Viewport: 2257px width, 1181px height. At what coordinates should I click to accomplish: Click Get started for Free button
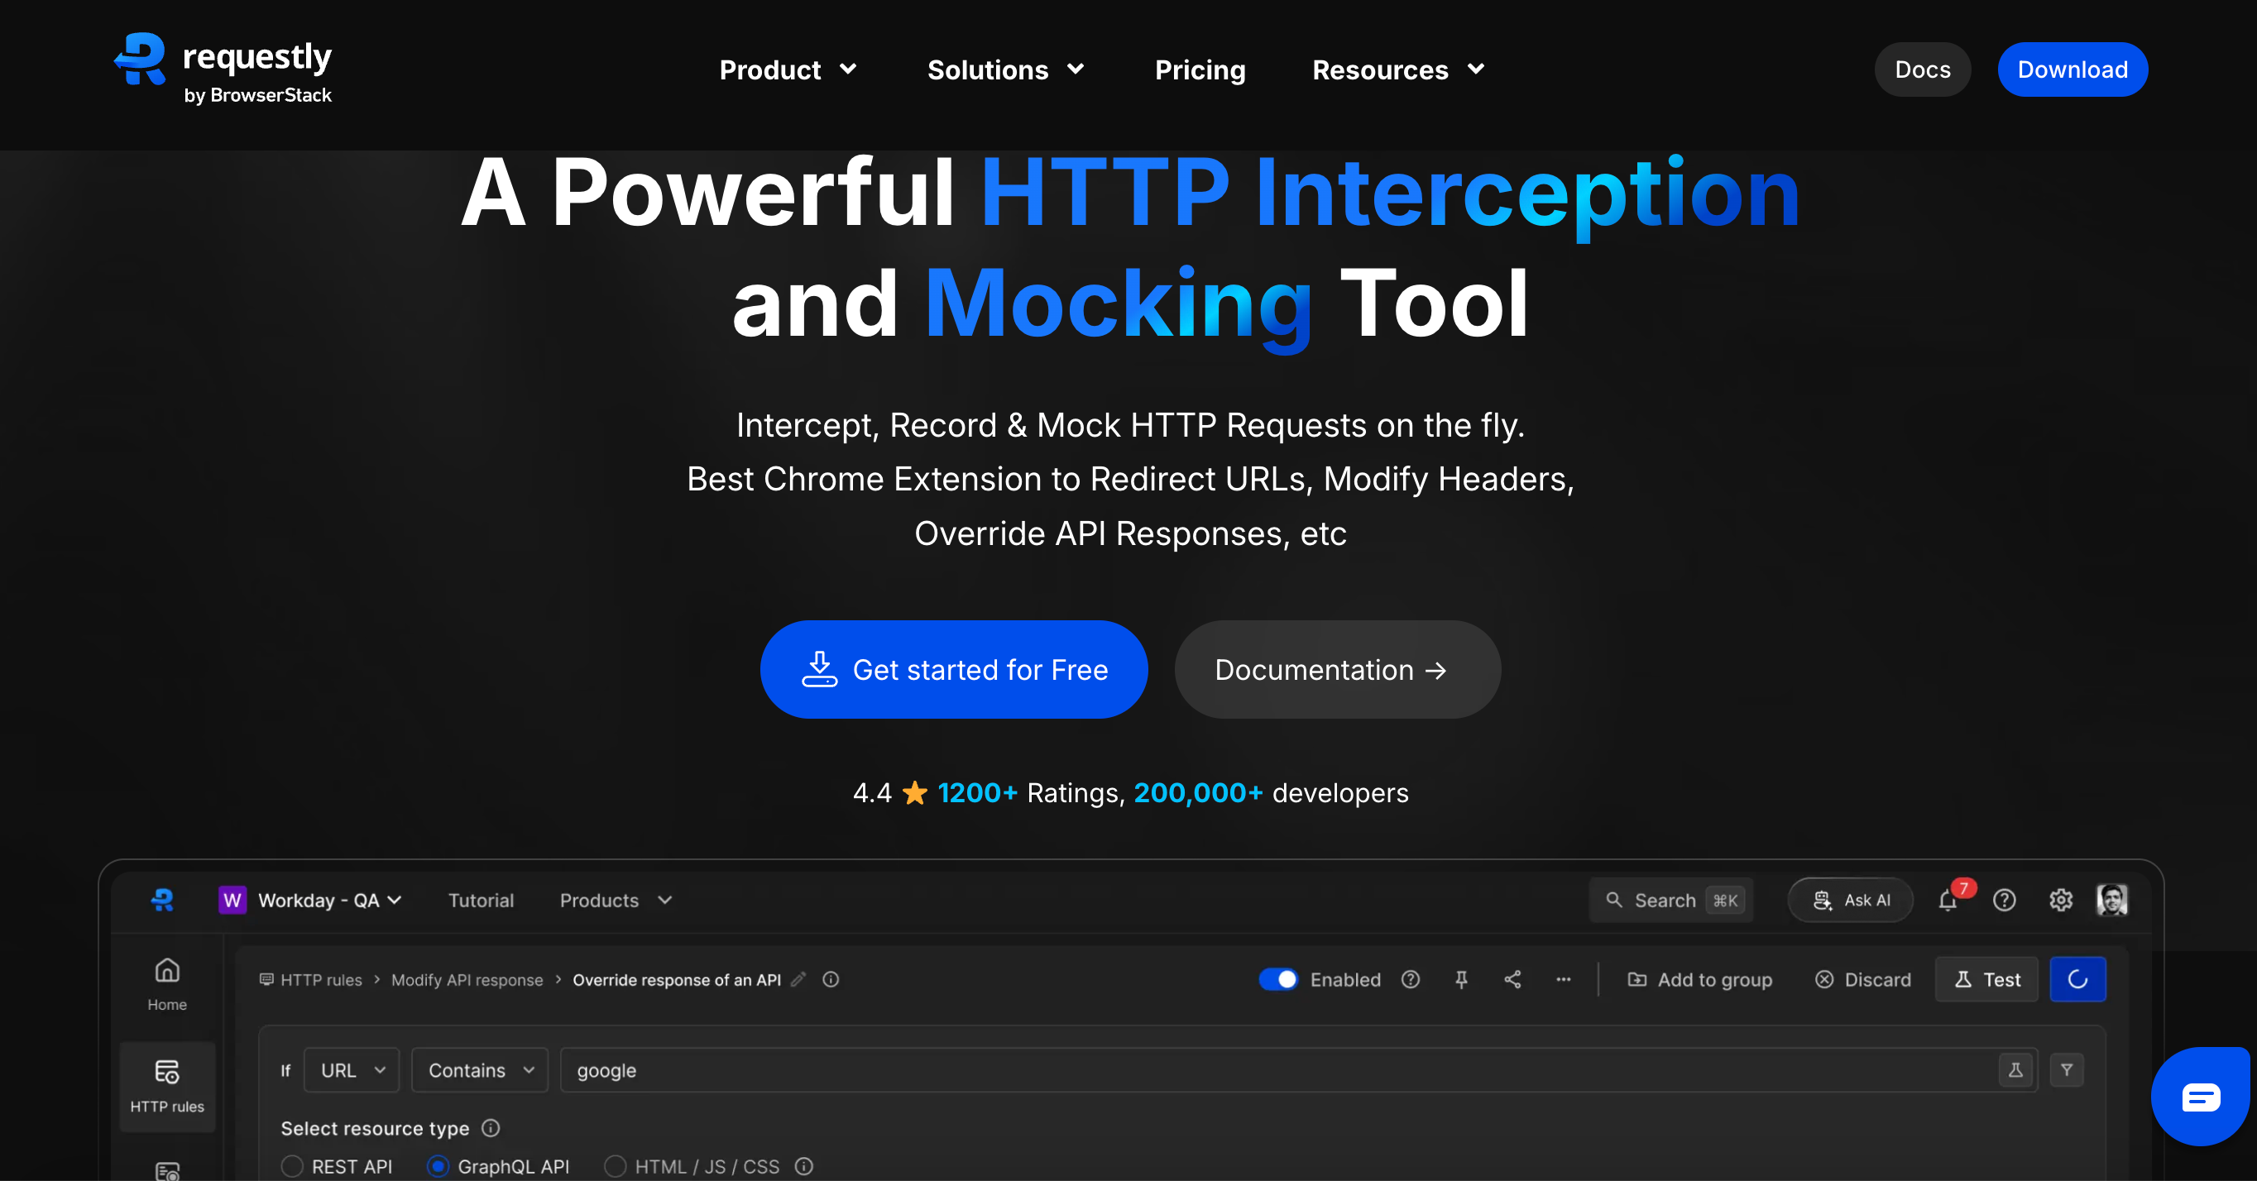[x=954, y=669]
